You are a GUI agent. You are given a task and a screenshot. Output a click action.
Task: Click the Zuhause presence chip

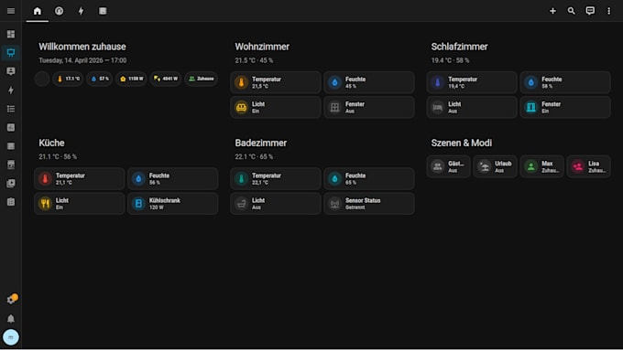(201, 79)
